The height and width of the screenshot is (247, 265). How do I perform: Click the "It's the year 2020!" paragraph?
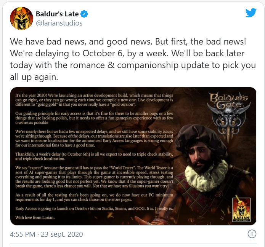coord(94,100)
